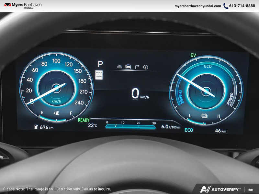Click the turn-by-turn navigation arrow icon
259x194 pixels.
[137, 67]
